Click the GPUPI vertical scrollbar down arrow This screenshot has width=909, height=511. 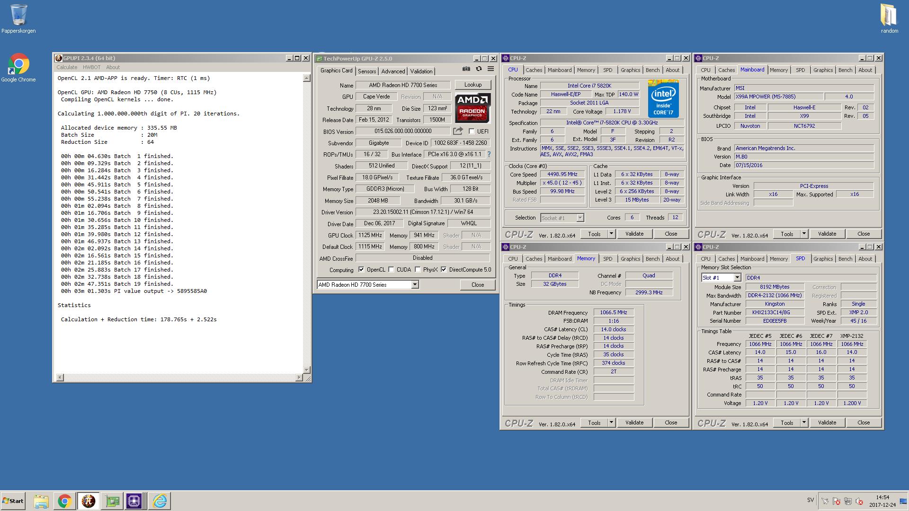[x=306, y=370]
